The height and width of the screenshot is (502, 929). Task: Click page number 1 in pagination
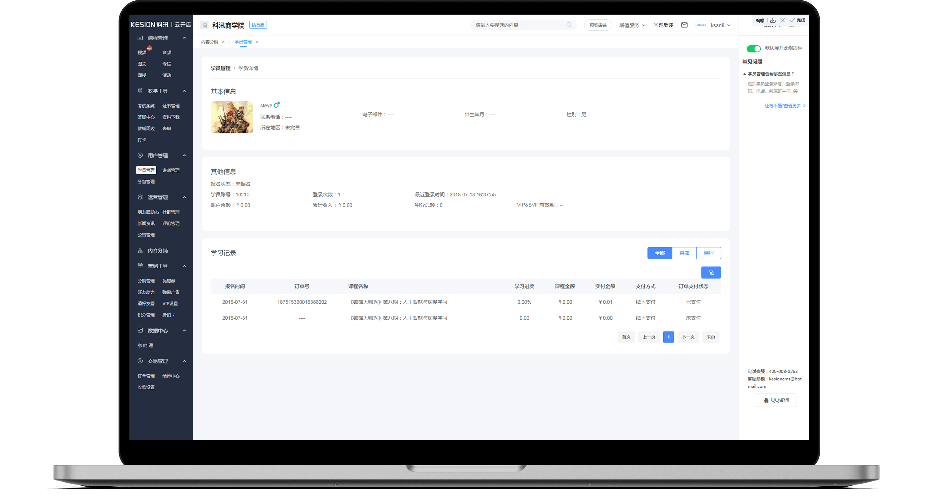point(668,336)
